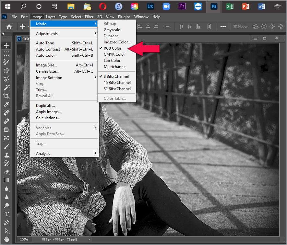Viewport: 287px width, 245px height.
Task: Expand the Image Rotation submenu
Action: (x=64, y=77)
